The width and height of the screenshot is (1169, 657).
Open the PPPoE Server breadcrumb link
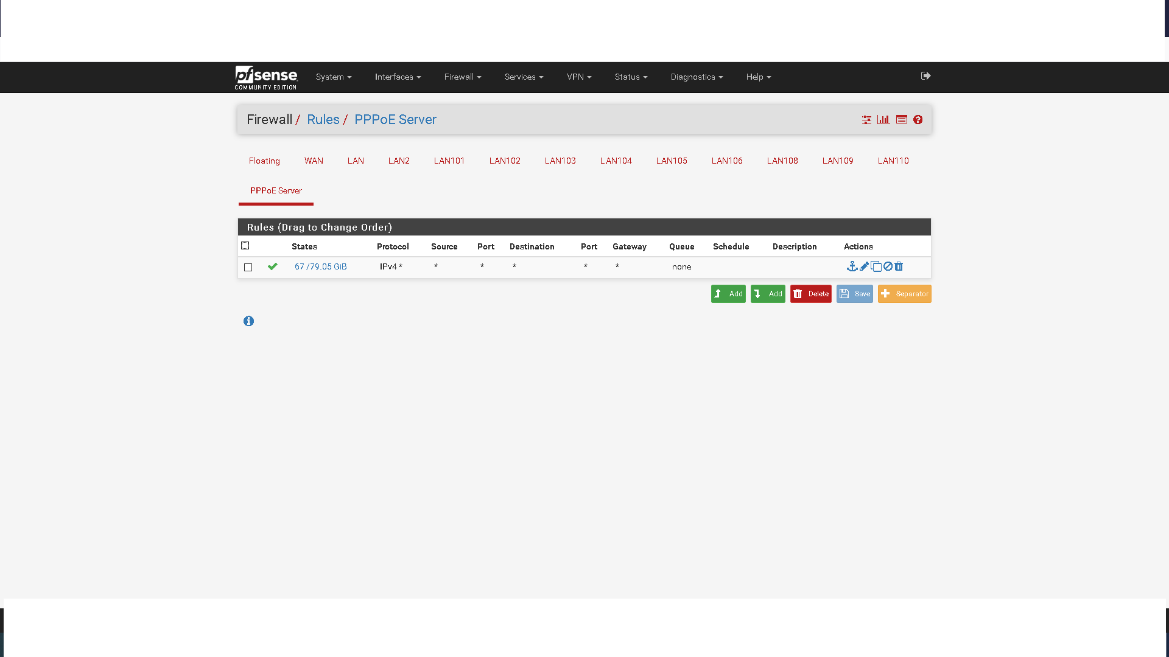click(x=396, y=120)
